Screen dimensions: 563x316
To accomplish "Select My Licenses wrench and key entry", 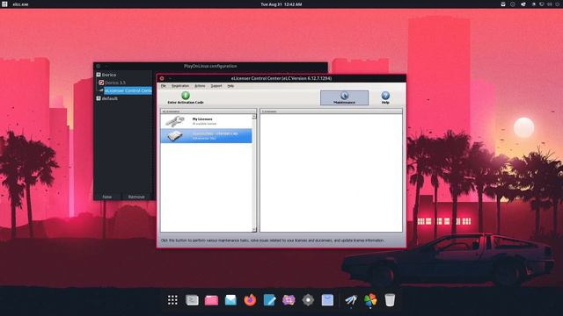I will click(x=206, y=121).
